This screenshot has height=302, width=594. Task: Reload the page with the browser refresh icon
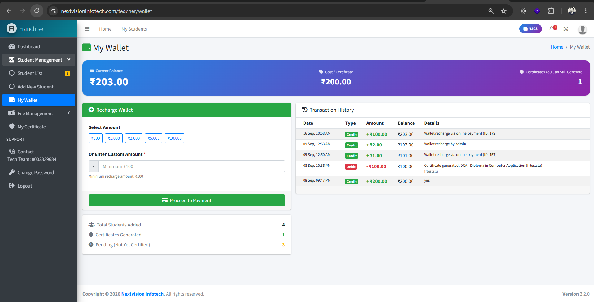click(x=37, y=11)
